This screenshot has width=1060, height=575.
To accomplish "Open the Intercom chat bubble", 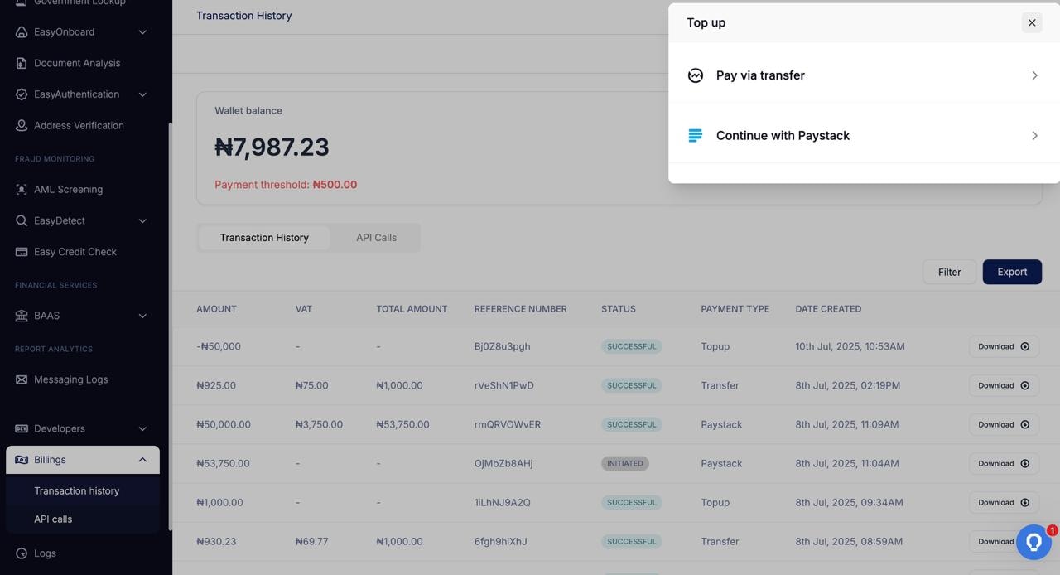I will click(x=1033, y=541).
